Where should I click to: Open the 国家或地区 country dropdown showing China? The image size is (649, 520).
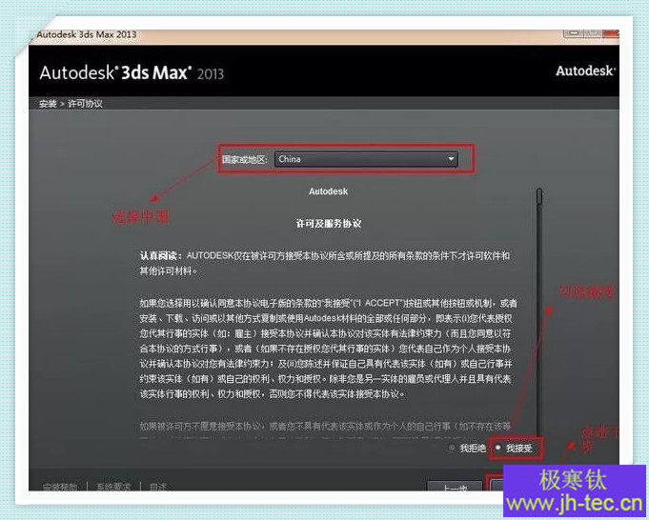(x=366, y=159)
